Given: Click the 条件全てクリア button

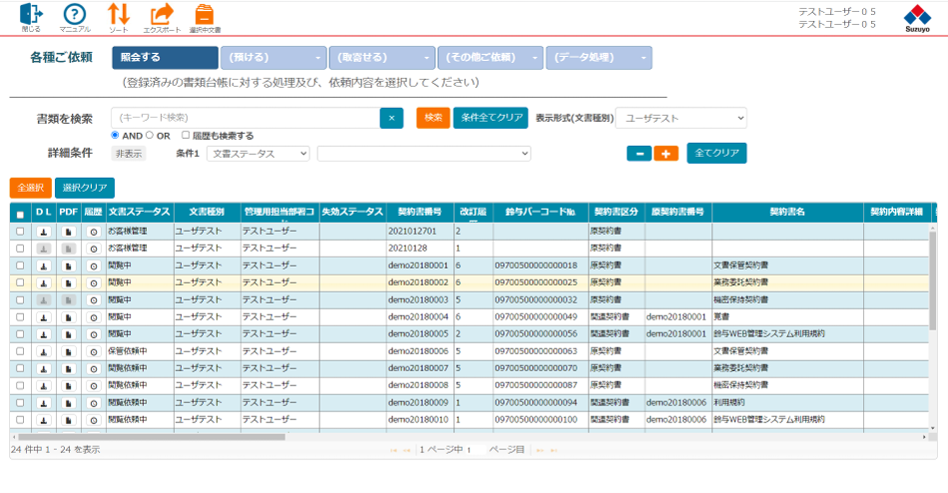Looking at the screenshot, I should (x=490, y=118).
